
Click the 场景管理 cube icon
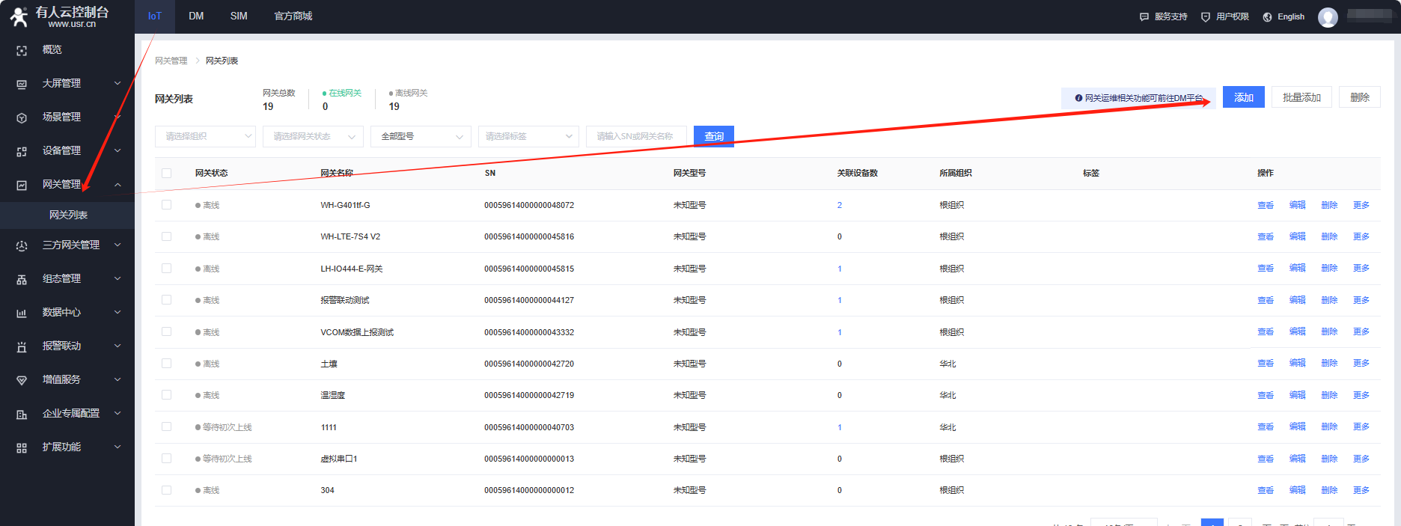22,117
